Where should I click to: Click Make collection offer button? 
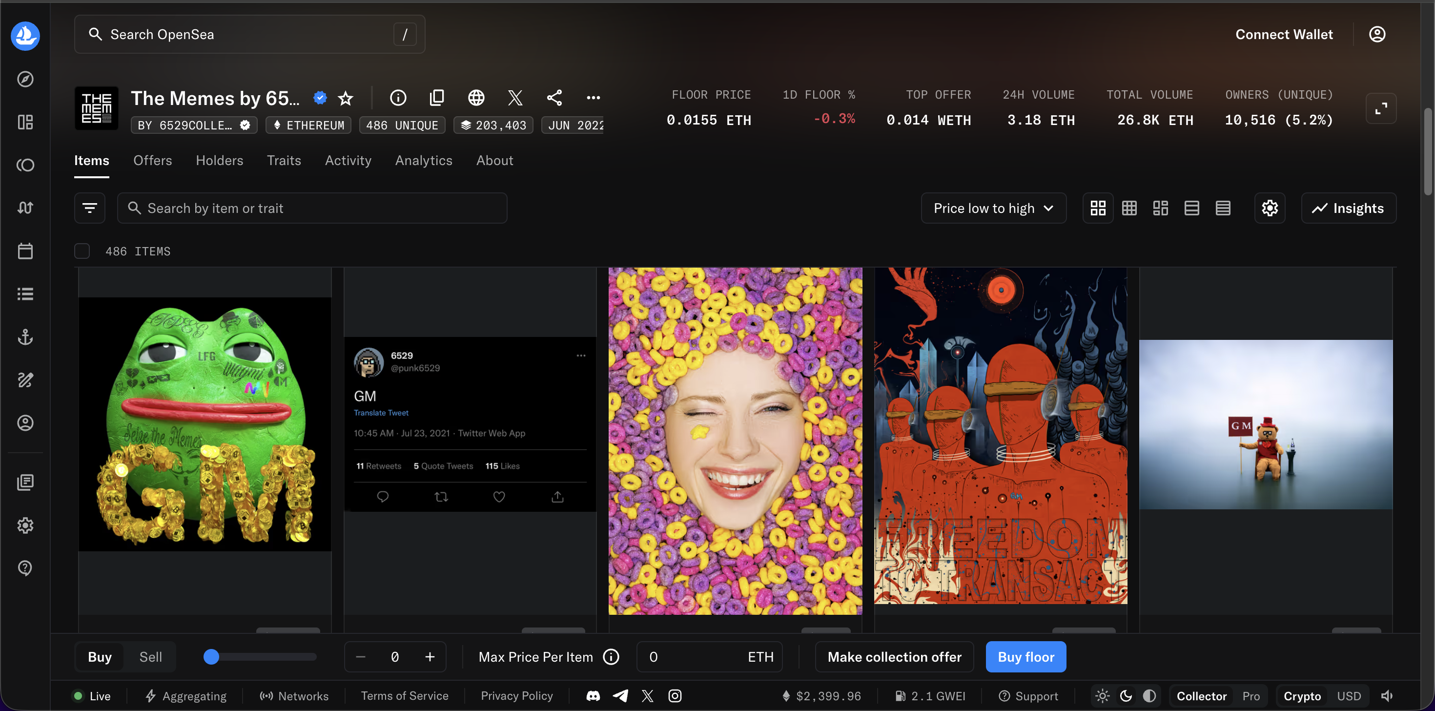pyautogui.click(x=894, y=657)
